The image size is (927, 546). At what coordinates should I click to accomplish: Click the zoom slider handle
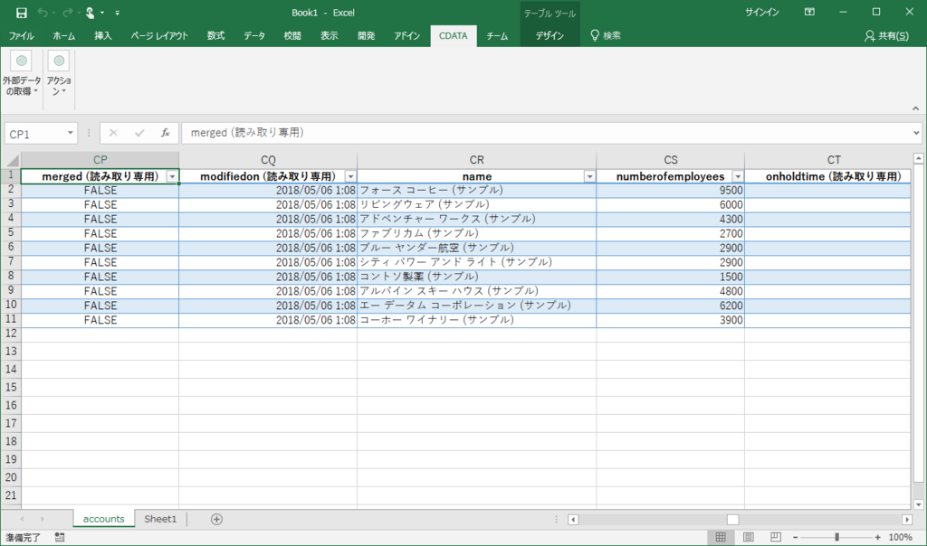pyautogui.click(x=837, y=537)
